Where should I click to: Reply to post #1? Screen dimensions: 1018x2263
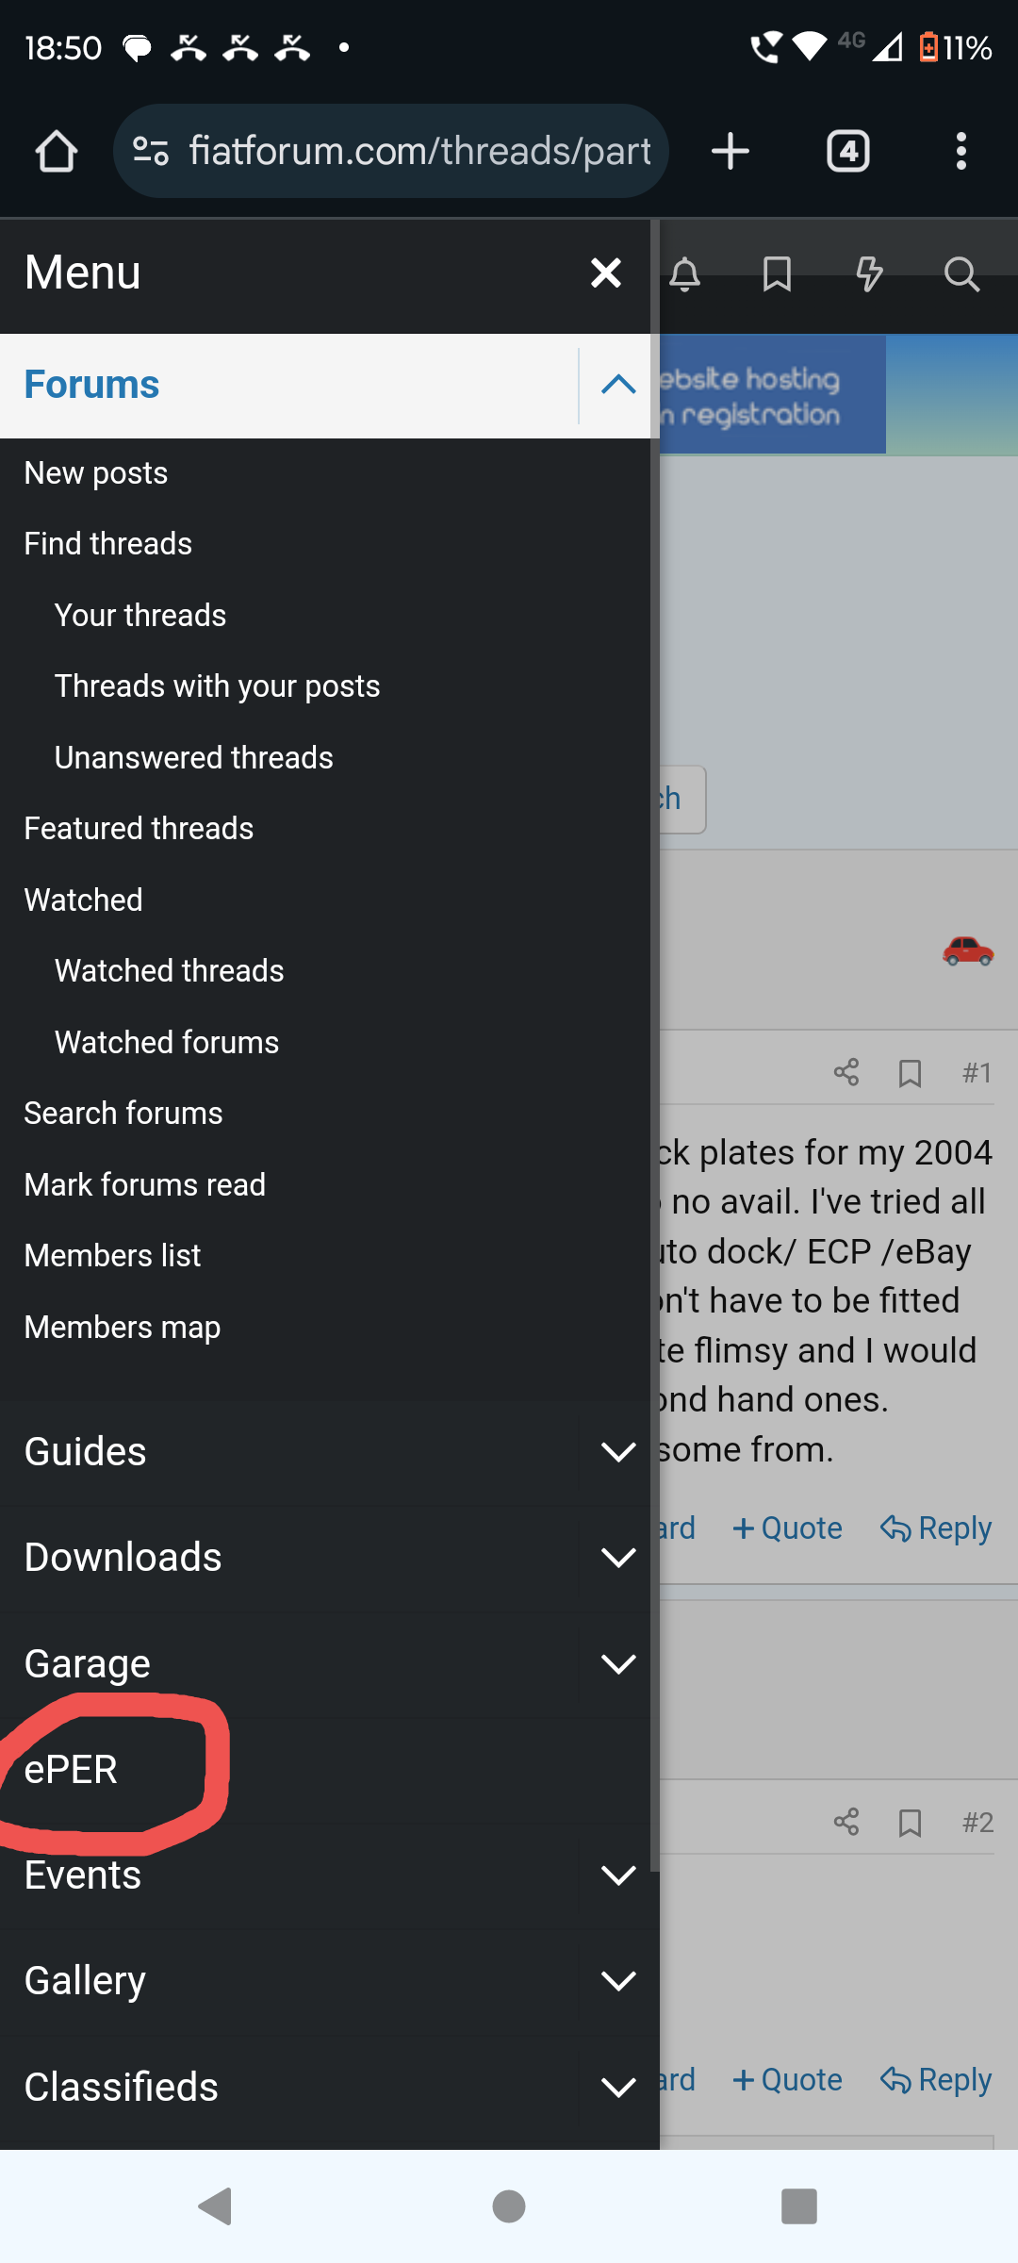coord(936,1528)
